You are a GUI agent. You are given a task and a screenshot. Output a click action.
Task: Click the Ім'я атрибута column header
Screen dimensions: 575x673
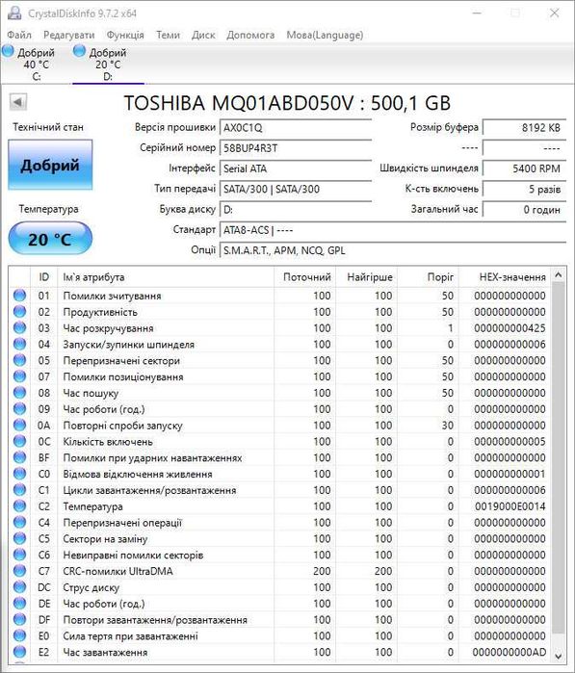click(x=166, y=277)
